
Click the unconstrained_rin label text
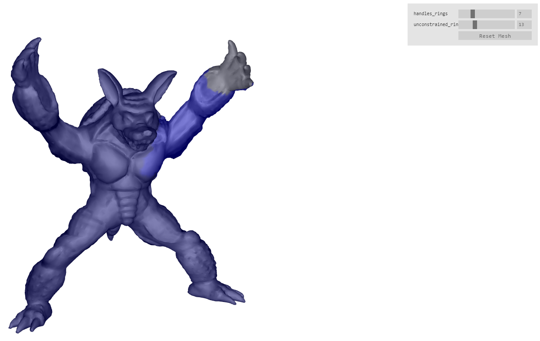click(435, 25)
